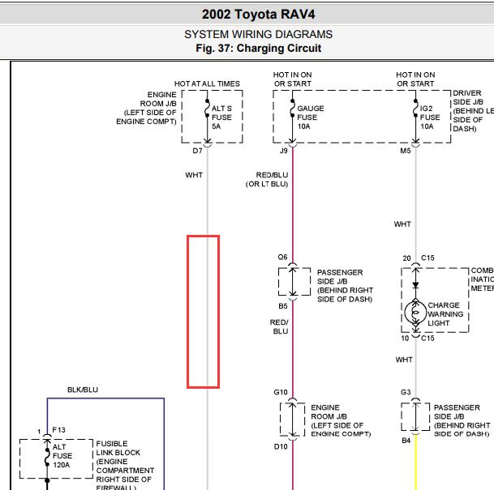Click connector label 'M5'
The width and height of the screenshot is (494, 490).
[x=406, y=151]
